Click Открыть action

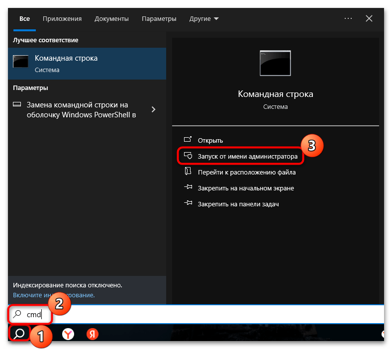point(210,141)
